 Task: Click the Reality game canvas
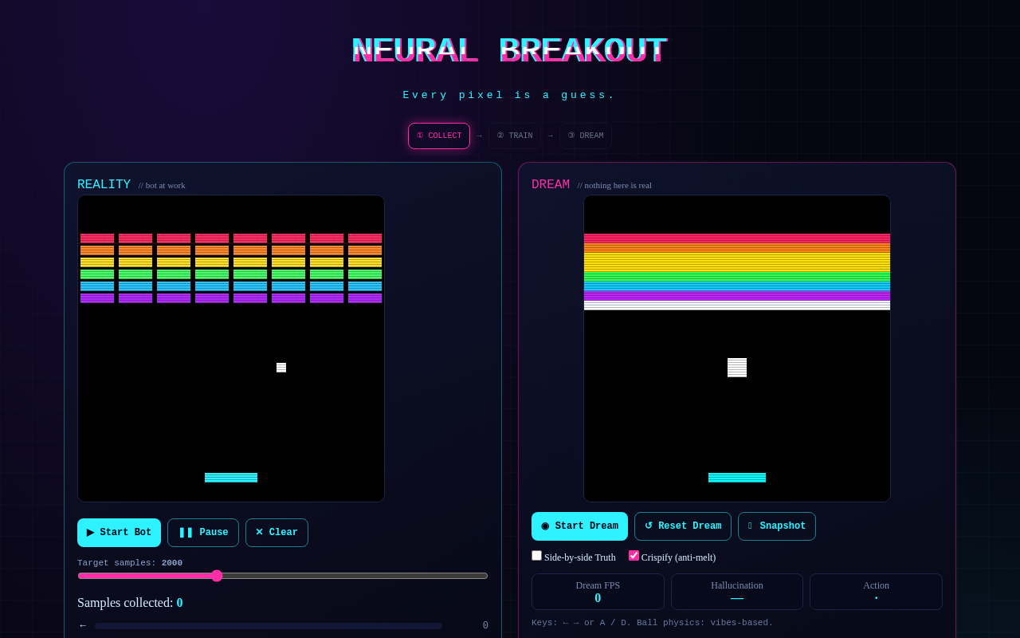point(231,349)
